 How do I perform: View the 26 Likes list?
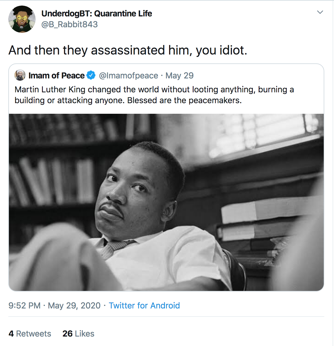tap(78, 333)
